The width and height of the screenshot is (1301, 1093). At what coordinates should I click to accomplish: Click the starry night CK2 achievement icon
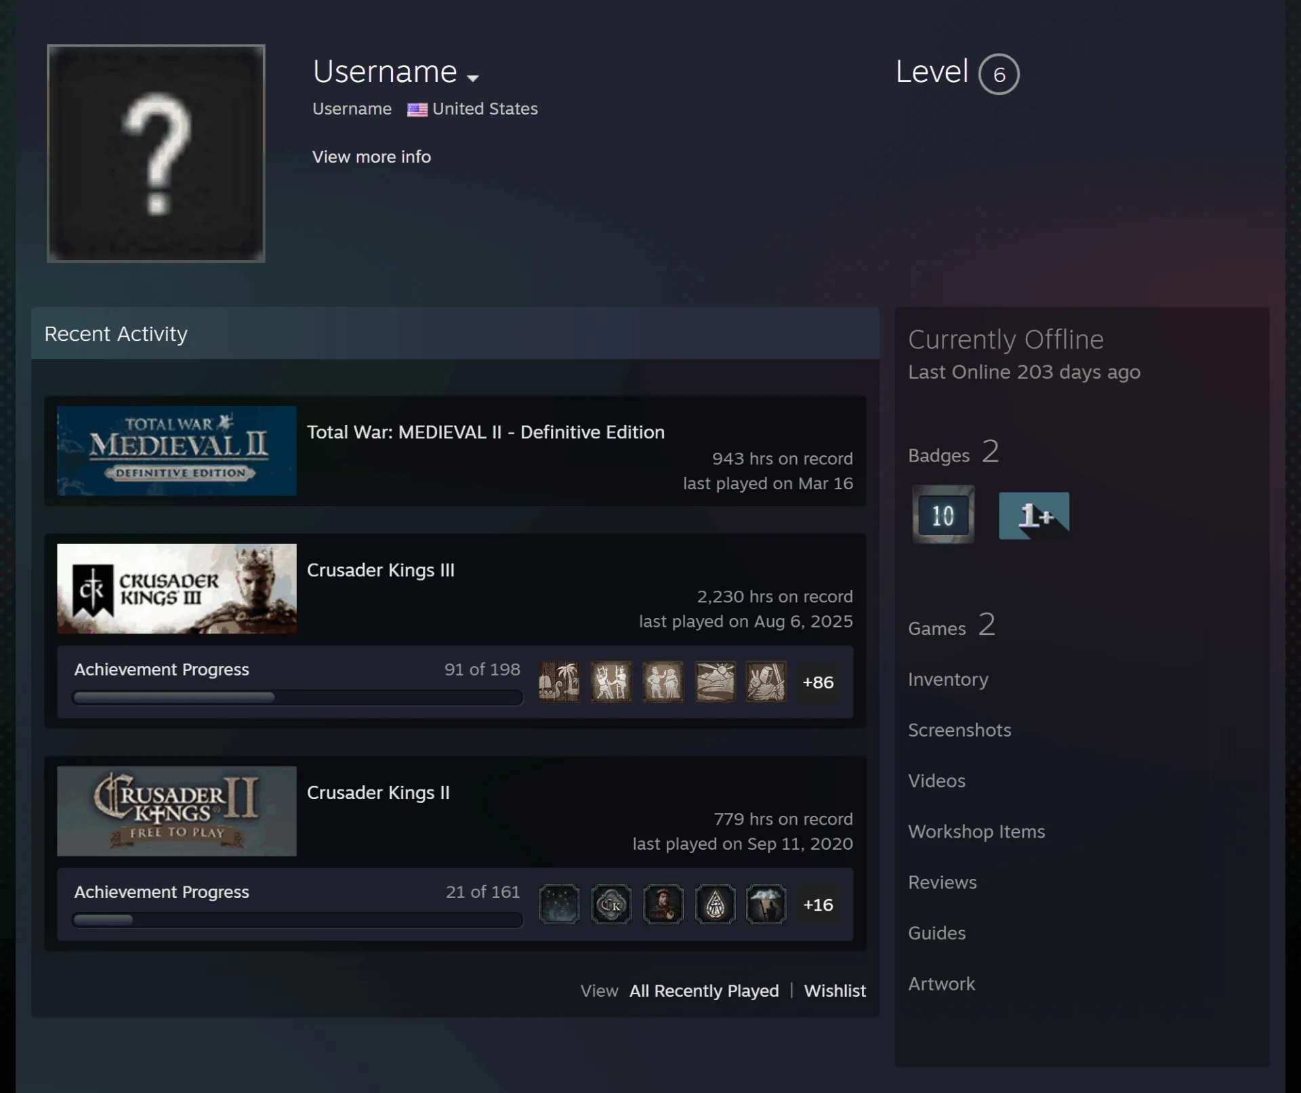tap(559, 904)
